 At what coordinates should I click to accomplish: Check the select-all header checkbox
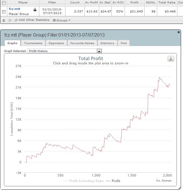pyautogui.click(x=4, y=3)
